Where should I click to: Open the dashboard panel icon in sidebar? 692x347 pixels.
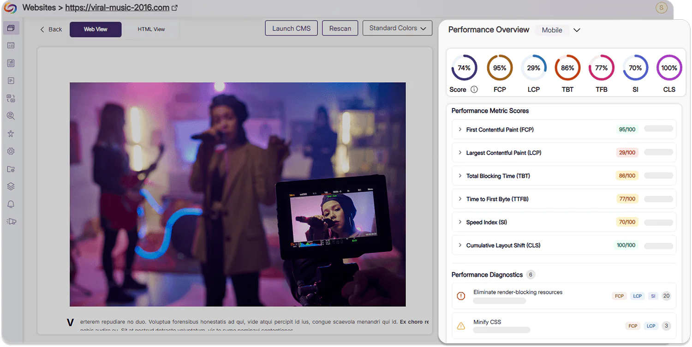(x=11, y=46)
